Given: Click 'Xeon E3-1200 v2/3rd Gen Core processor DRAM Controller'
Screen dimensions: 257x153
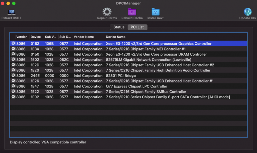Looking at the screenshot, I should click(x=156, y=54).
